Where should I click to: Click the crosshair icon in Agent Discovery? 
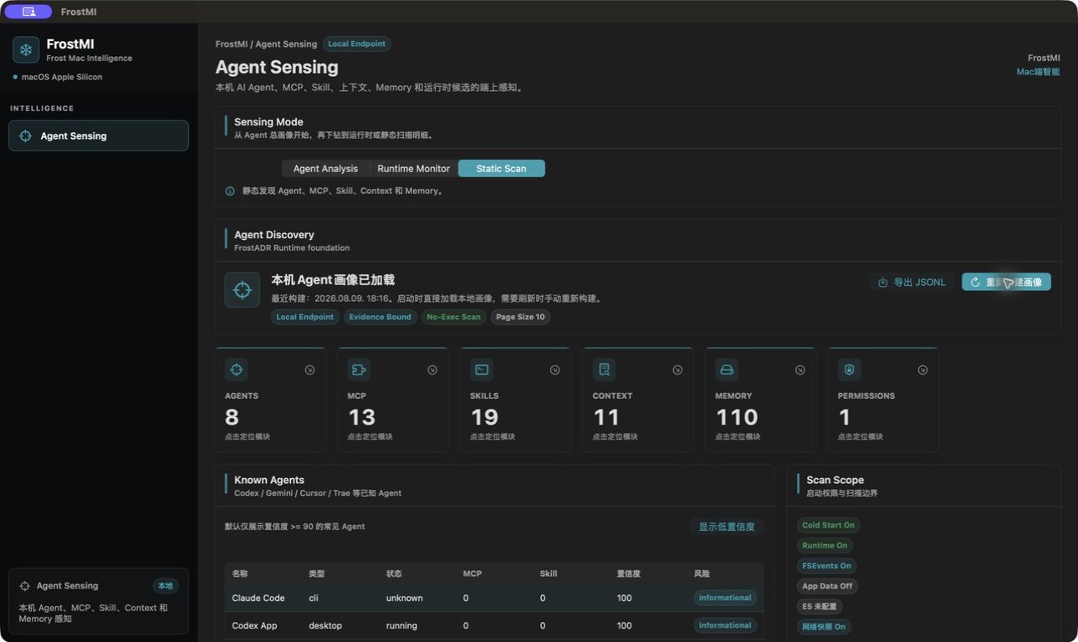(243, 290)
